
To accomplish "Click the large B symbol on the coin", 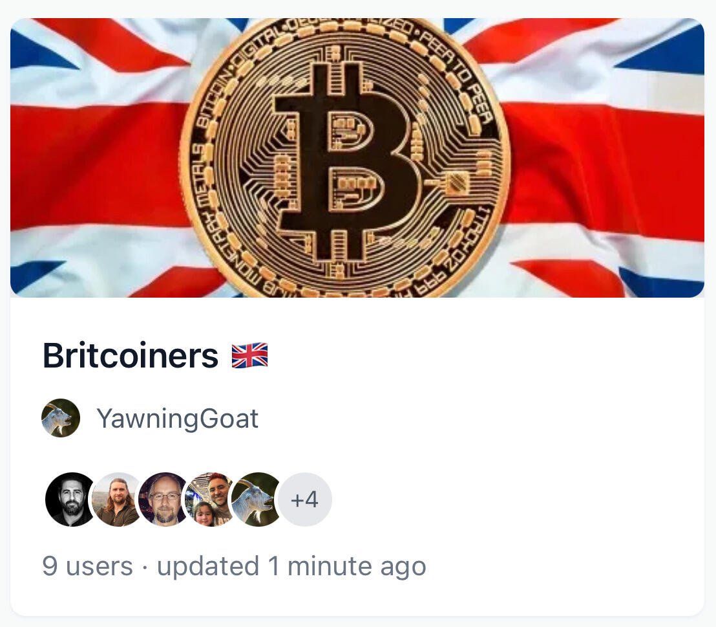I will [x=348, y=160].
